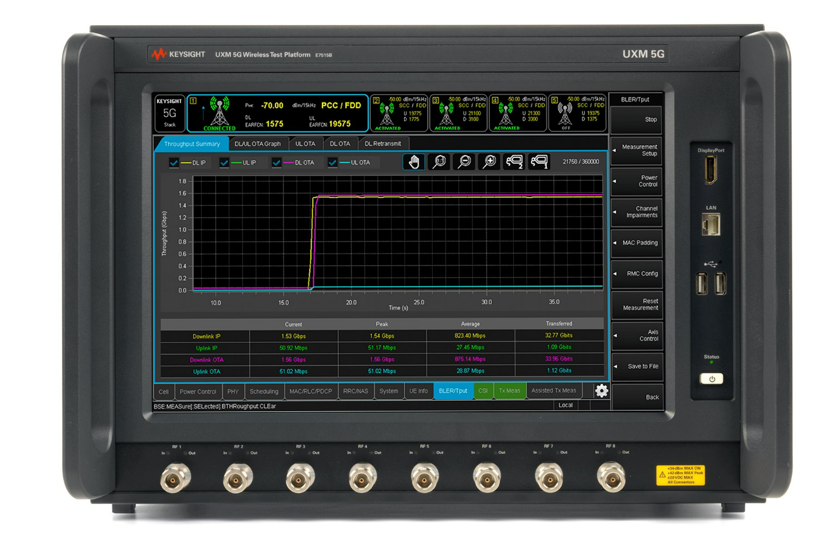Open the UL OTA tab
Viewport: 826px width, 537px height.
click(305, 144)
